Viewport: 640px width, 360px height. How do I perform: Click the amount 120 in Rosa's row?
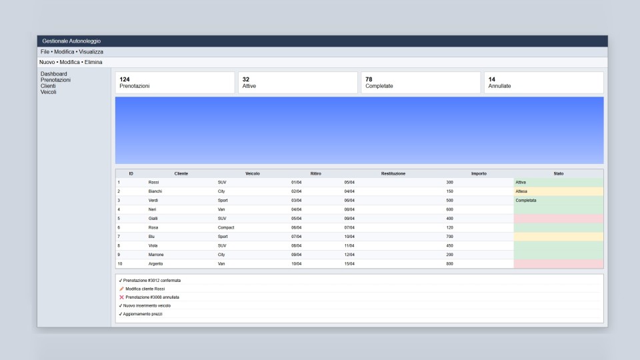pos(449,228)
